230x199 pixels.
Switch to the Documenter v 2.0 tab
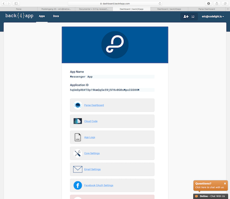coord(94,9)
